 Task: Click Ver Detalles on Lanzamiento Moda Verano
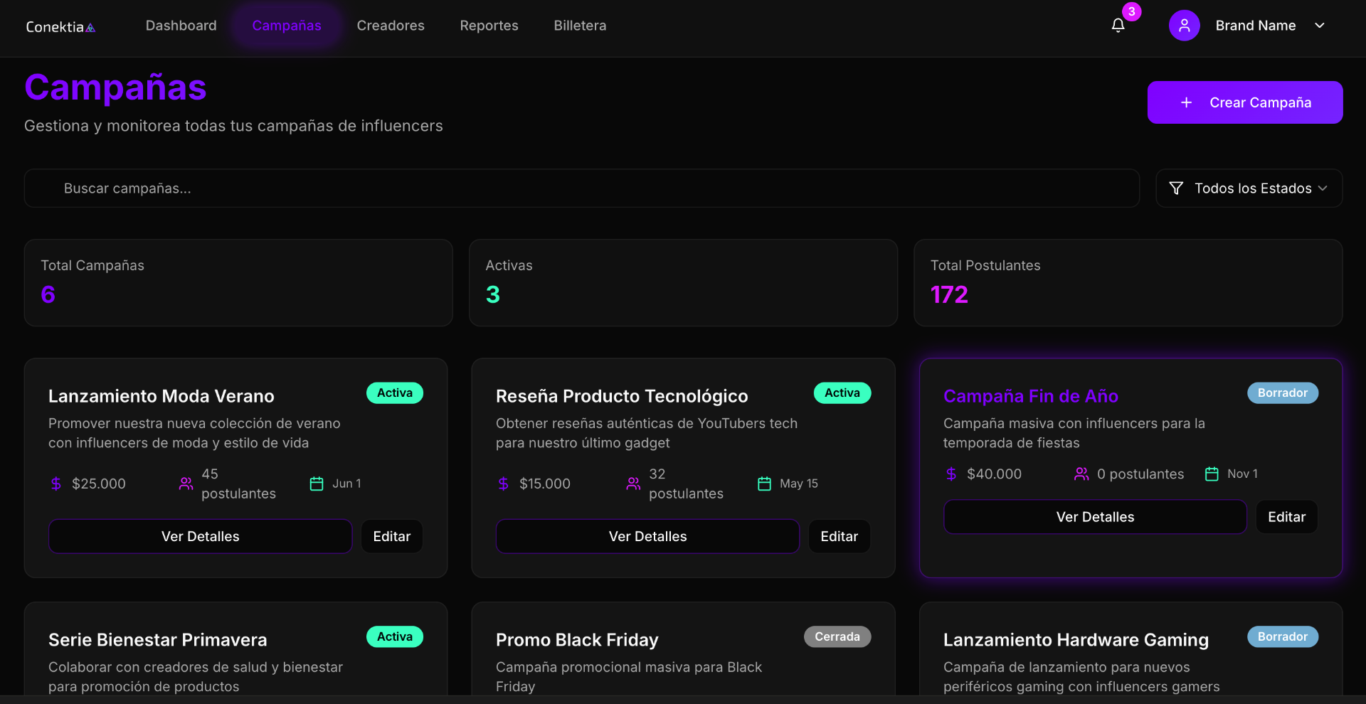[x=200, y=536]
